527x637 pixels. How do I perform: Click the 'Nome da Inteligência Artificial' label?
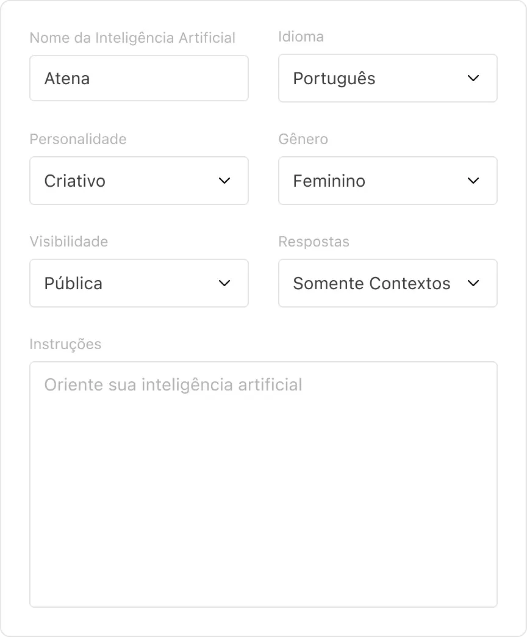coord(132,38)
